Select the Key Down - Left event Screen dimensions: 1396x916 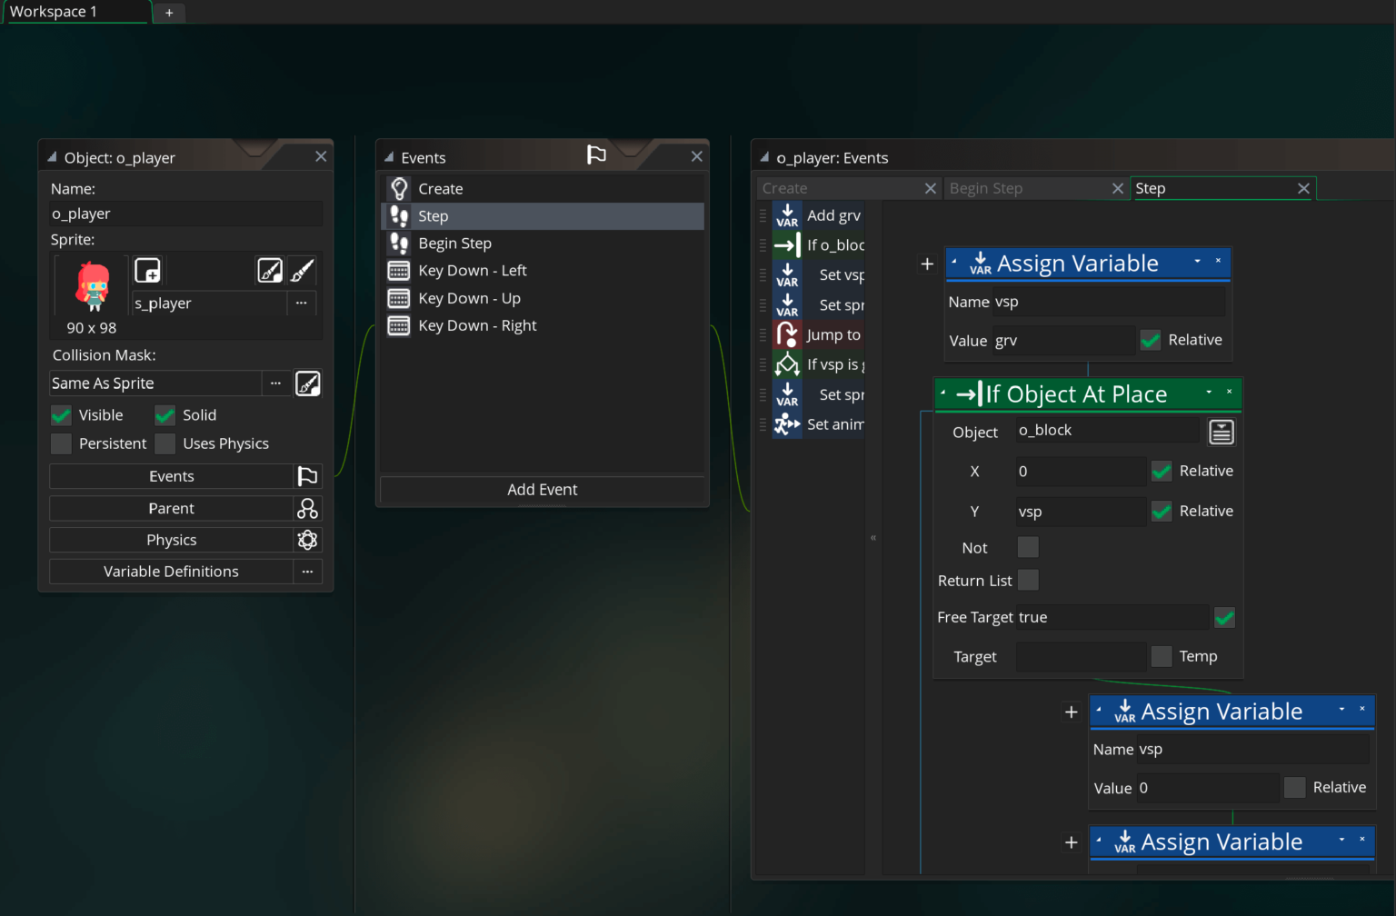coord(472,271)
